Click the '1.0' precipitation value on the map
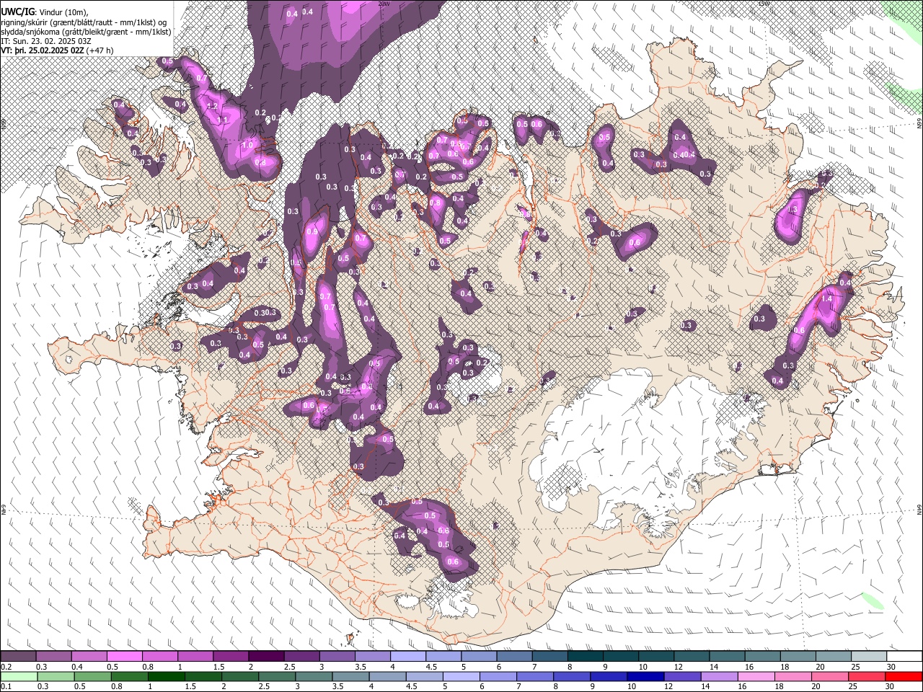Screen dimensions: 923x692 [247, 145]
